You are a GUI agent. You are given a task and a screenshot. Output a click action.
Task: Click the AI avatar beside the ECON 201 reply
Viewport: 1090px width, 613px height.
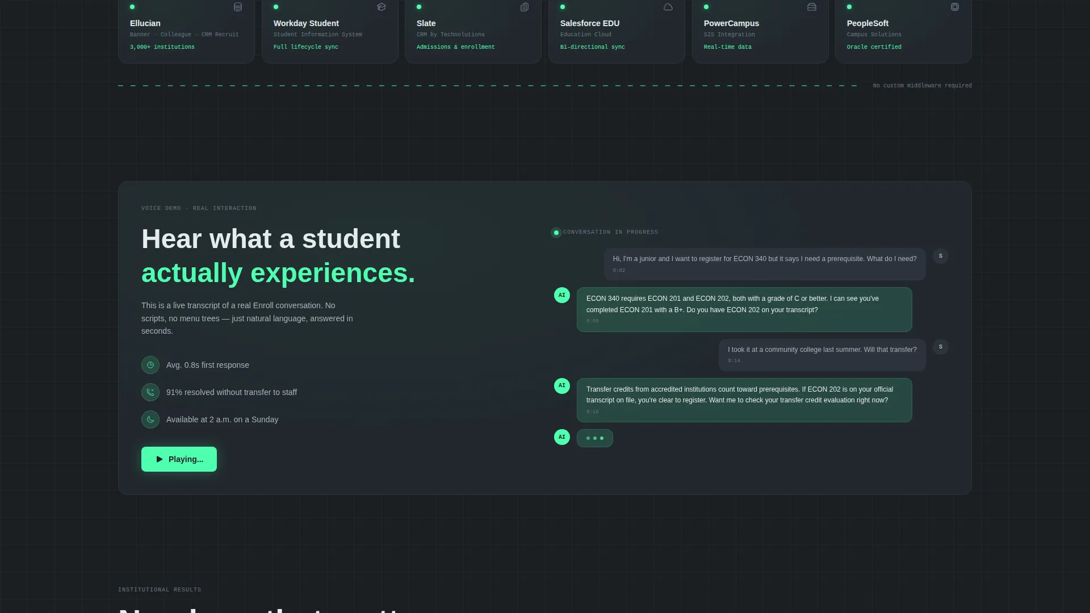(x=562, y=295)
